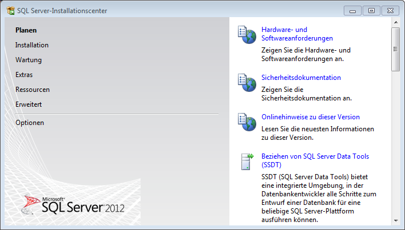405x230 pixels.
Task: Click the scrollbar down arrow
Action: click(x=395, y=220)
